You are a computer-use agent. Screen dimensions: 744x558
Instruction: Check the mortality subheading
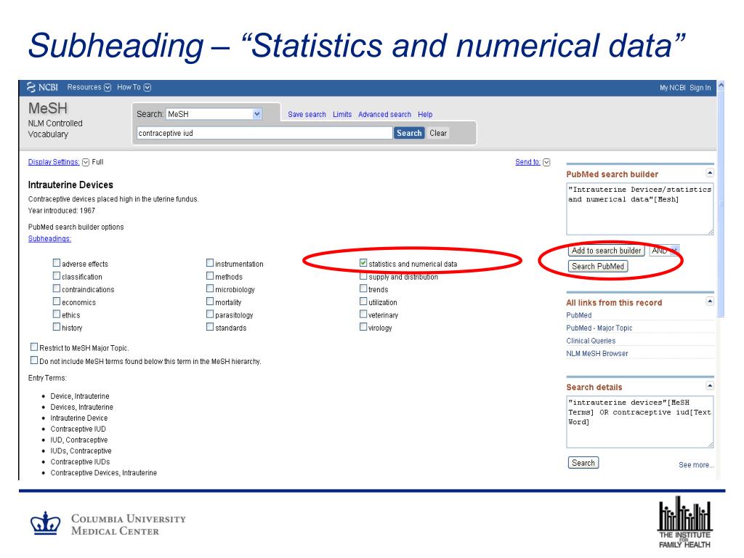(210, 302)
